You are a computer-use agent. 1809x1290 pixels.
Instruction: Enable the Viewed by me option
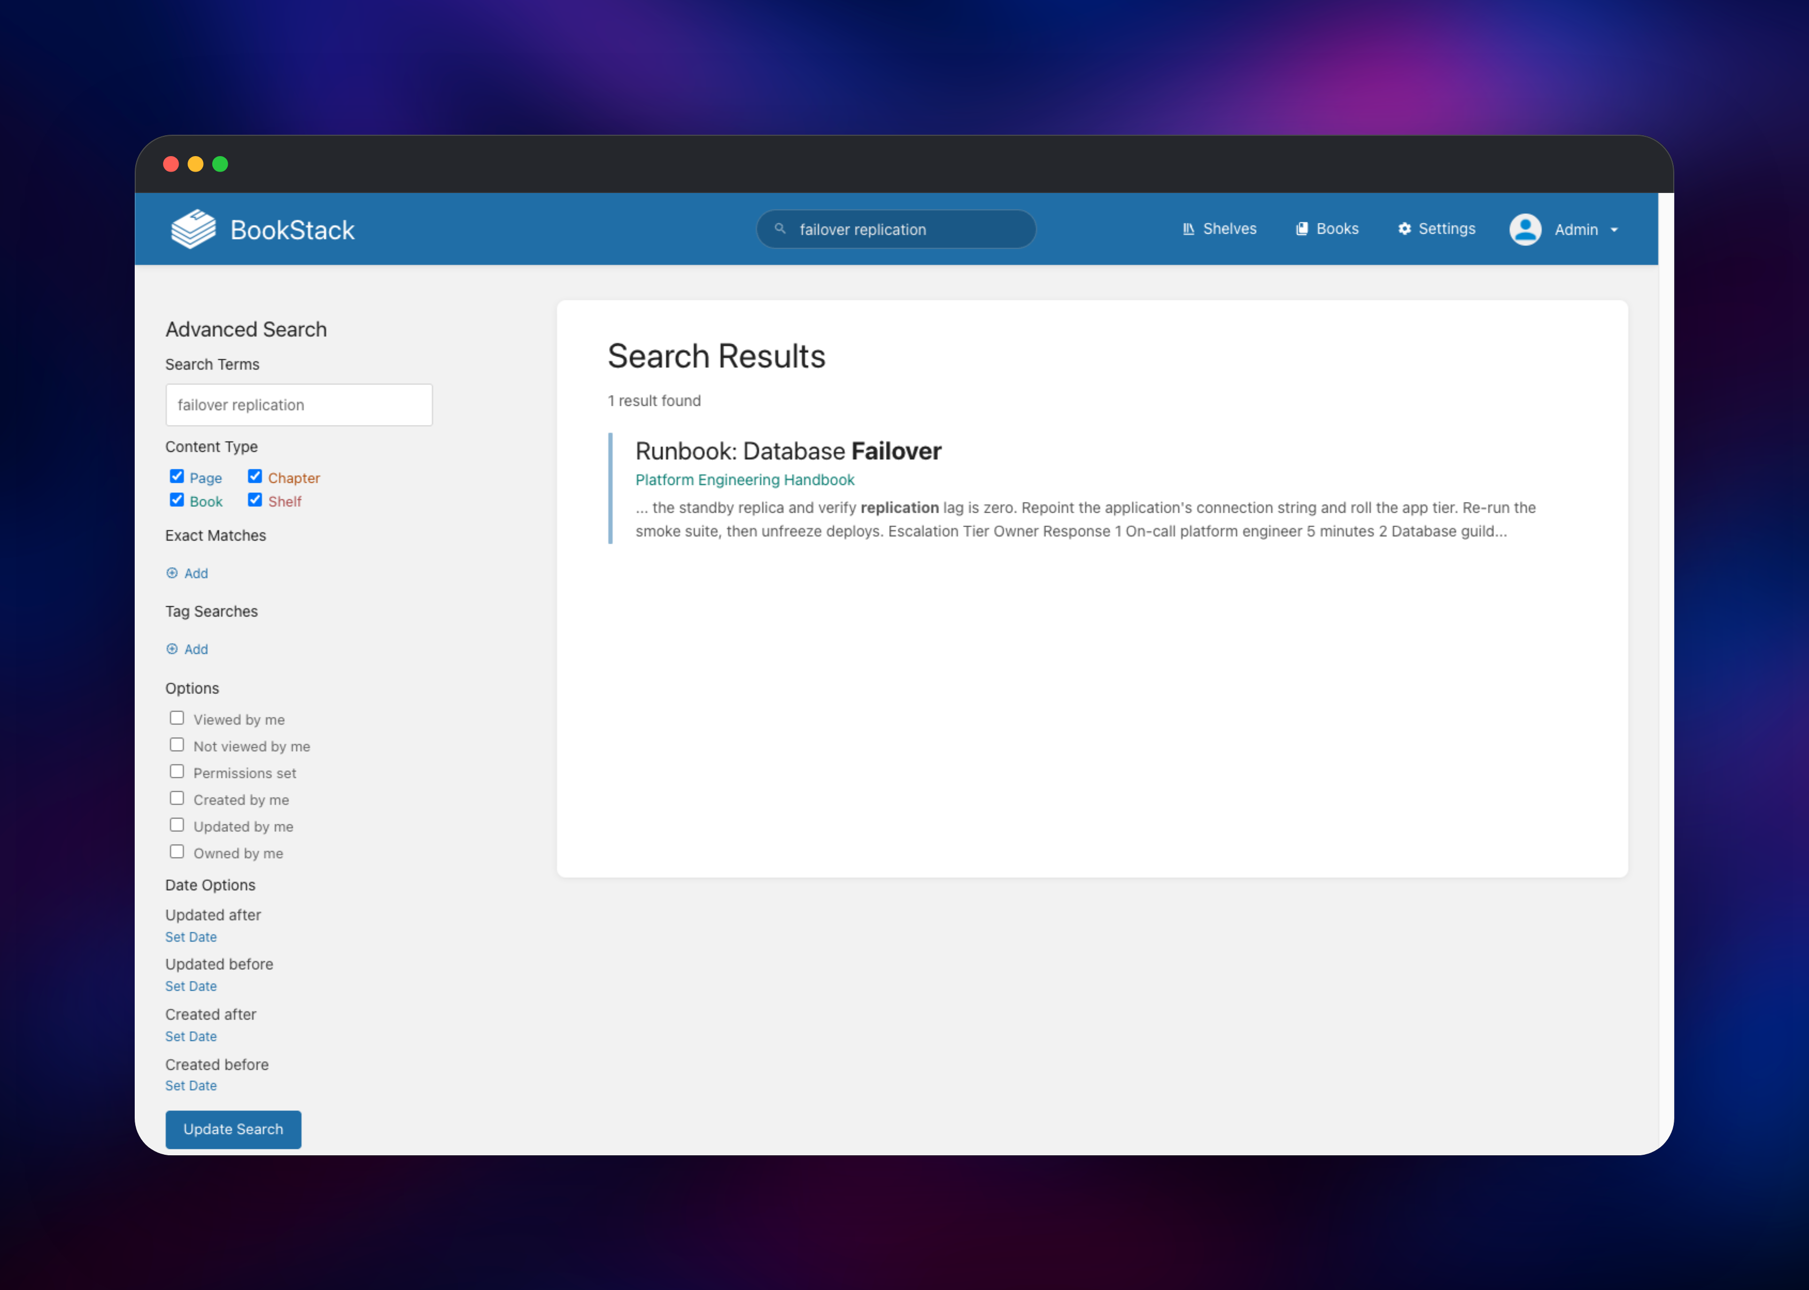point(176,718)
